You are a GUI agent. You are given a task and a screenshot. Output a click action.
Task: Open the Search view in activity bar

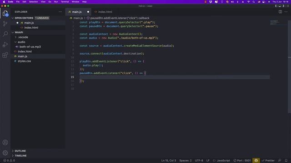5,34
